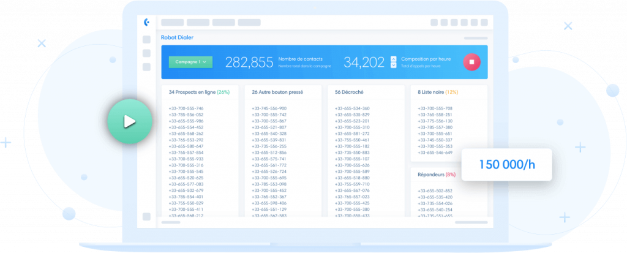Click the Robot Dialer page title
The image size is (627, 253).
tap(177, 37)
